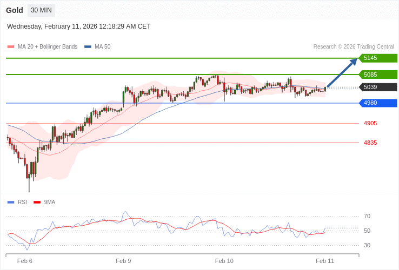399x270 pixels.
Task: Click the Feb 11 date axis label
Action: (325, 261)
